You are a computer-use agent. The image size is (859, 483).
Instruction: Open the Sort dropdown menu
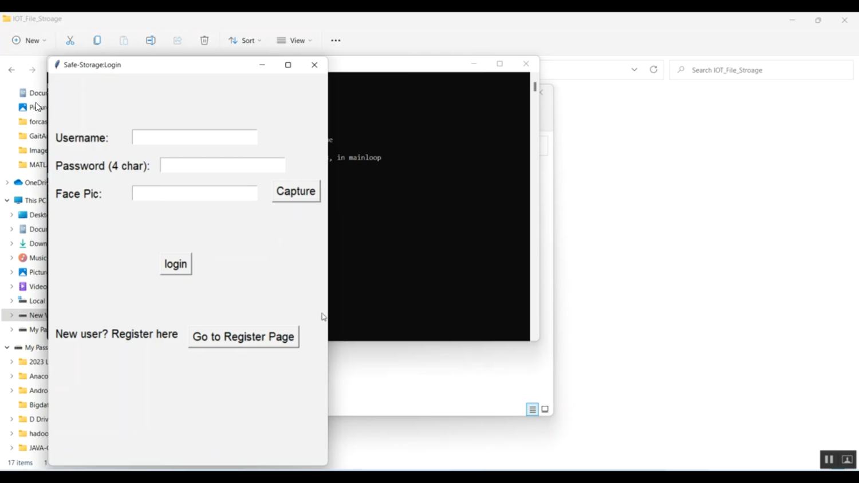point(245,41)
